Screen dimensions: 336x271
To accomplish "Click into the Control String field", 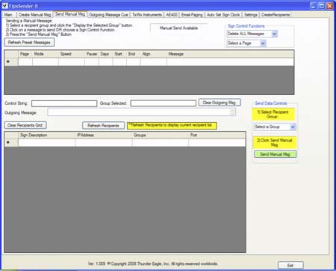I will pos(64,103).
